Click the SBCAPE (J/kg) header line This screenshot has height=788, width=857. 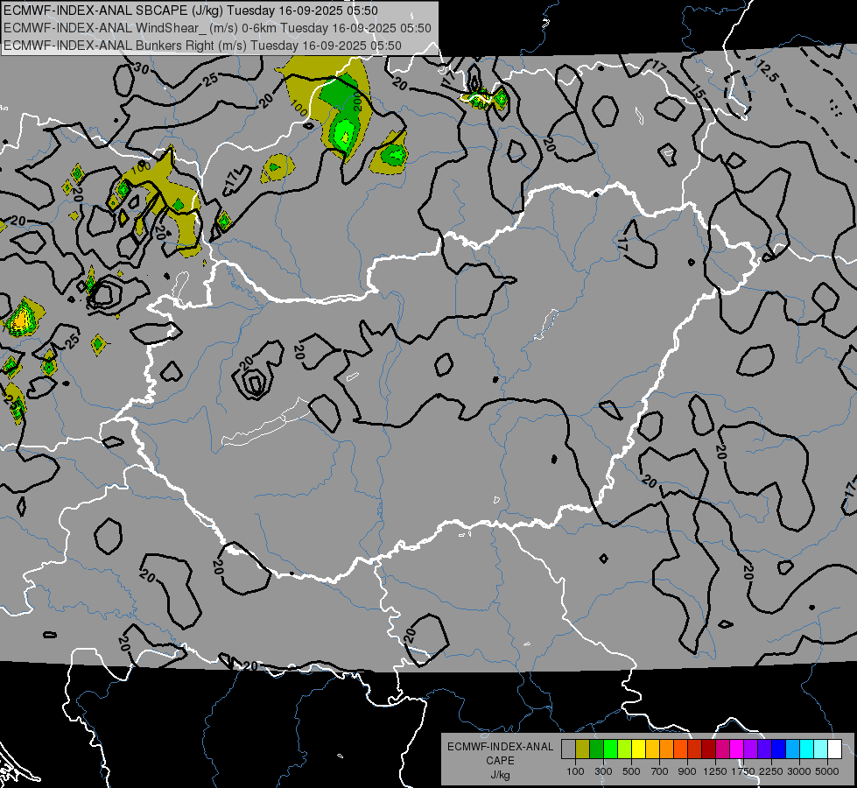coord(191,11)
